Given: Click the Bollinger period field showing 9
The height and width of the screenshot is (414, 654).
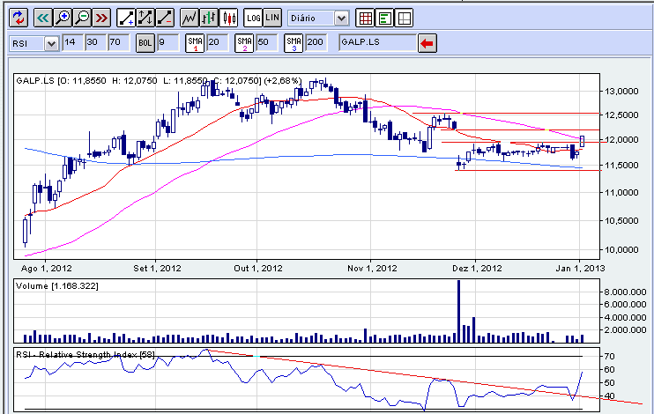Looking at the screenshot, I should pyautogui.click(x=167, y=42).
